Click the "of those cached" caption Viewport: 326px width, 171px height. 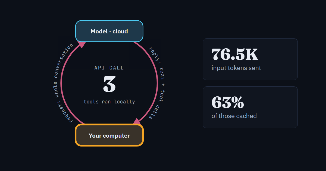(234, 116)
